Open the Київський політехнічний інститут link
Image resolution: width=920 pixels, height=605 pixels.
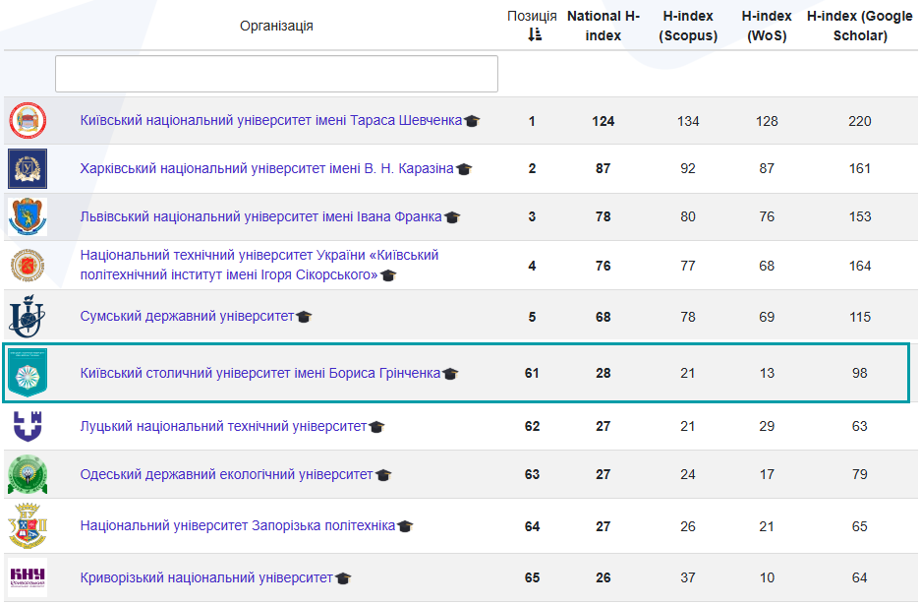tap(259, 265)
